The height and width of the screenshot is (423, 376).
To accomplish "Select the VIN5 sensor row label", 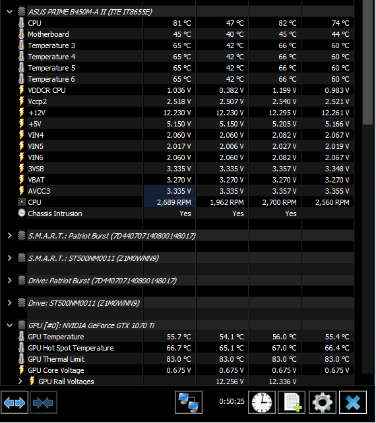I will pos(36,146).
